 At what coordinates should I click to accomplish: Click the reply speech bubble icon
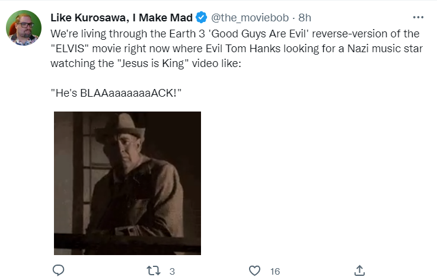(x=58, y=271)
